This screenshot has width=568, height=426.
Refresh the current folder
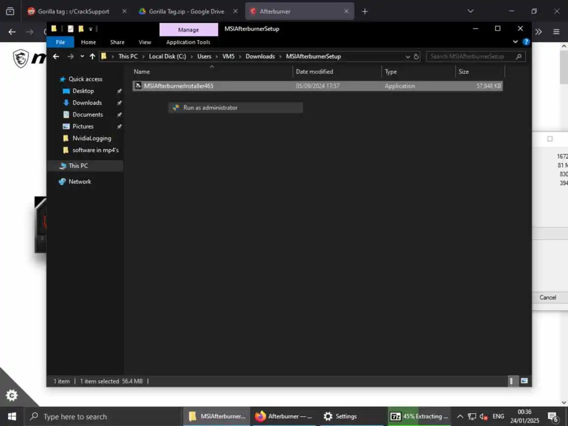(x=416, y=57)
